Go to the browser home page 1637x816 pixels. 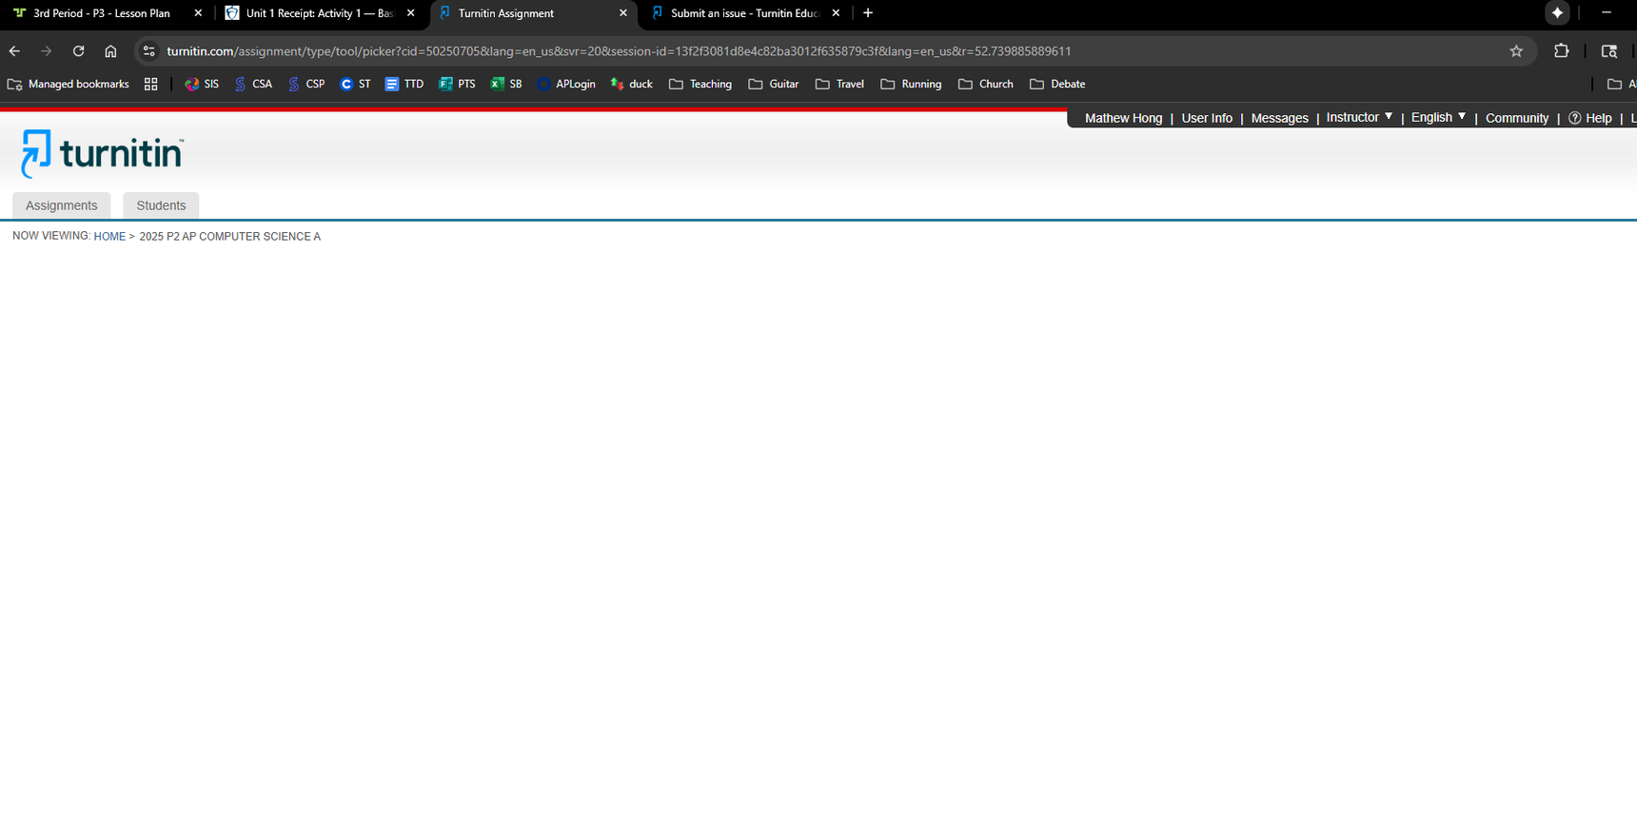pos(110,51)
